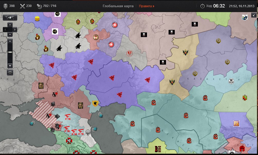Select the red spartan helmet emblem
Screen dimensions: 258x155
point(242,148)
